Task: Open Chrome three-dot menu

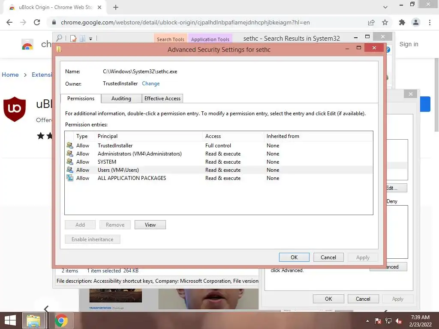Action: (x=430, y=22)
